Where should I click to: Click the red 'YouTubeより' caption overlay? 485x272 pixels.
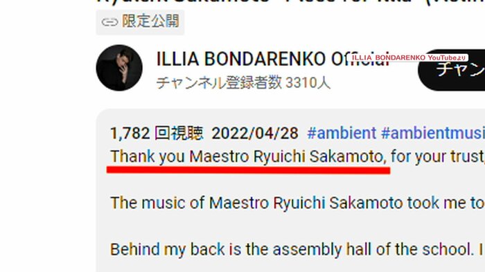(x=409, y=58)
